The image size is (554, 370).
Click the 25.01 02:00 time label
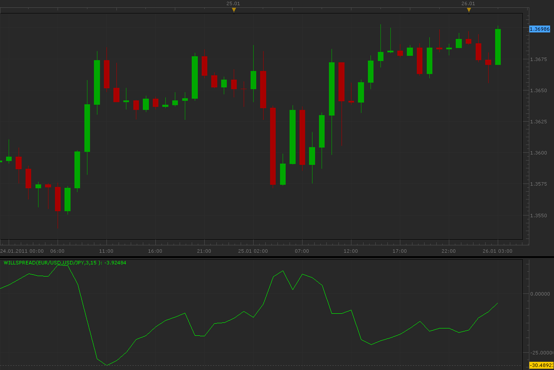tap(253, 251)
